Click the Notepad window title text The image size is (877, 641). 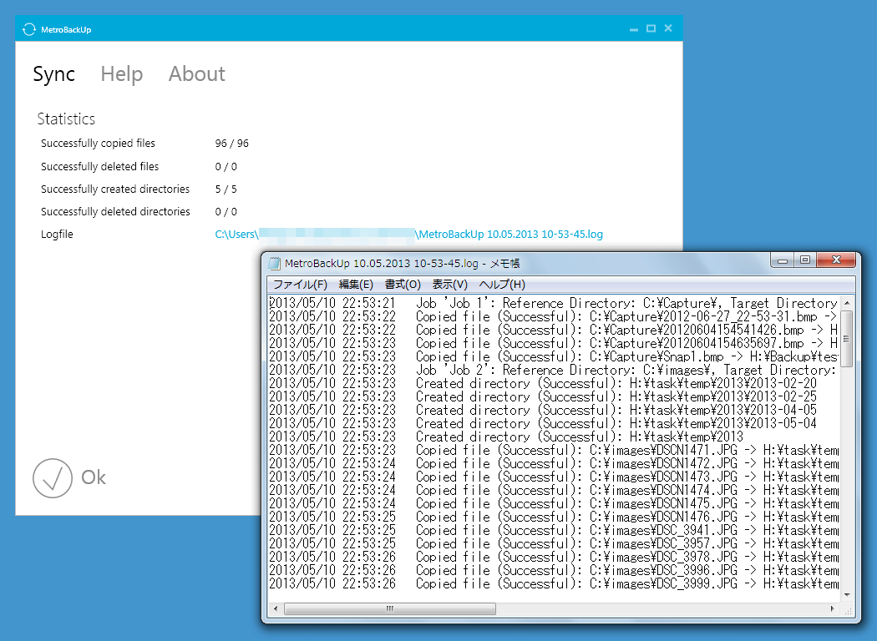coord(402,263)
